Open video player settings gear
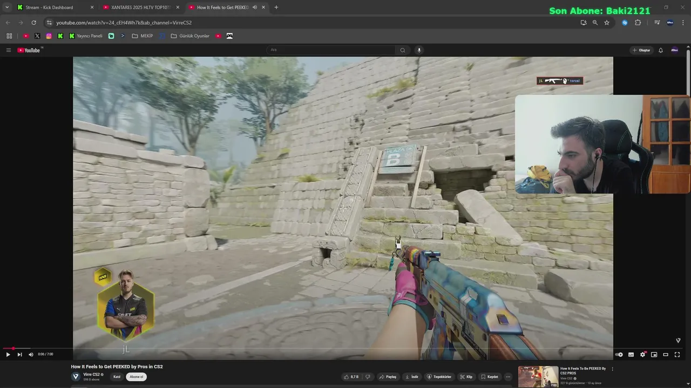 click(x=642, y=355)
